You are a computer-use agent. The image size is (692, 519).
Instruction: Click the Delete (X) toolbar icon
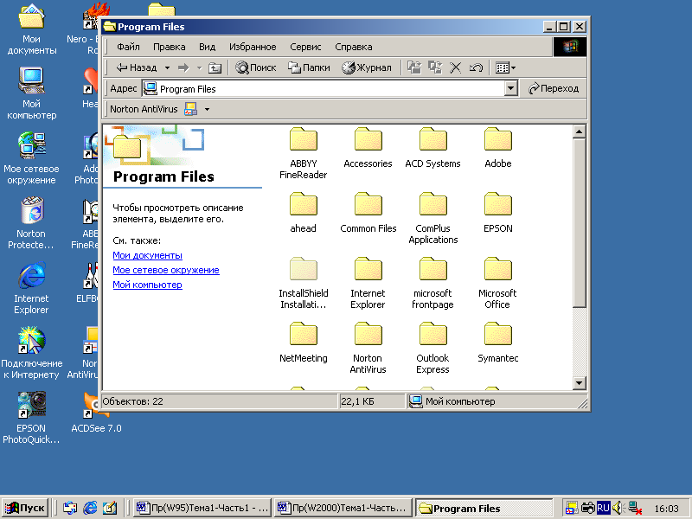click(456, 67)
